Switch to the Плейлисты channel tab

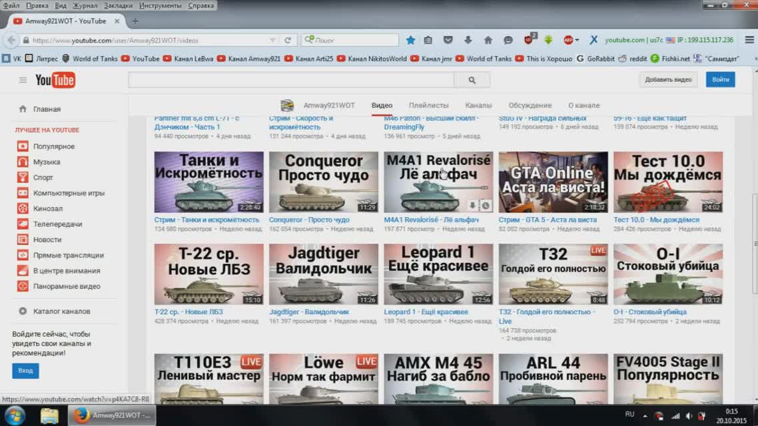pyautogui.click(x=429, y=105)
